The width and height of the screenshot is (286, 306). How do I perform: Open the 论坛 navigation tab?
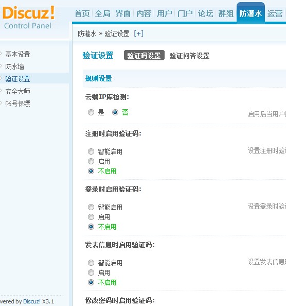pos(205,14)
